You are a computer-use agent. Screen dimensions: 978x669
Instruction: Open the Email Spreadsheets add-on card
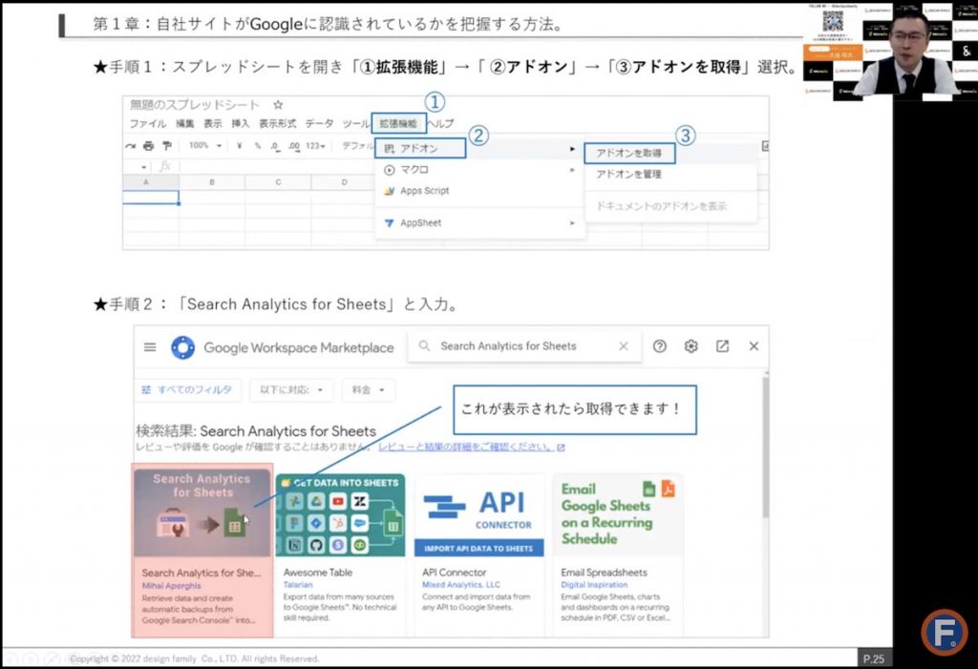pos(618,554)
